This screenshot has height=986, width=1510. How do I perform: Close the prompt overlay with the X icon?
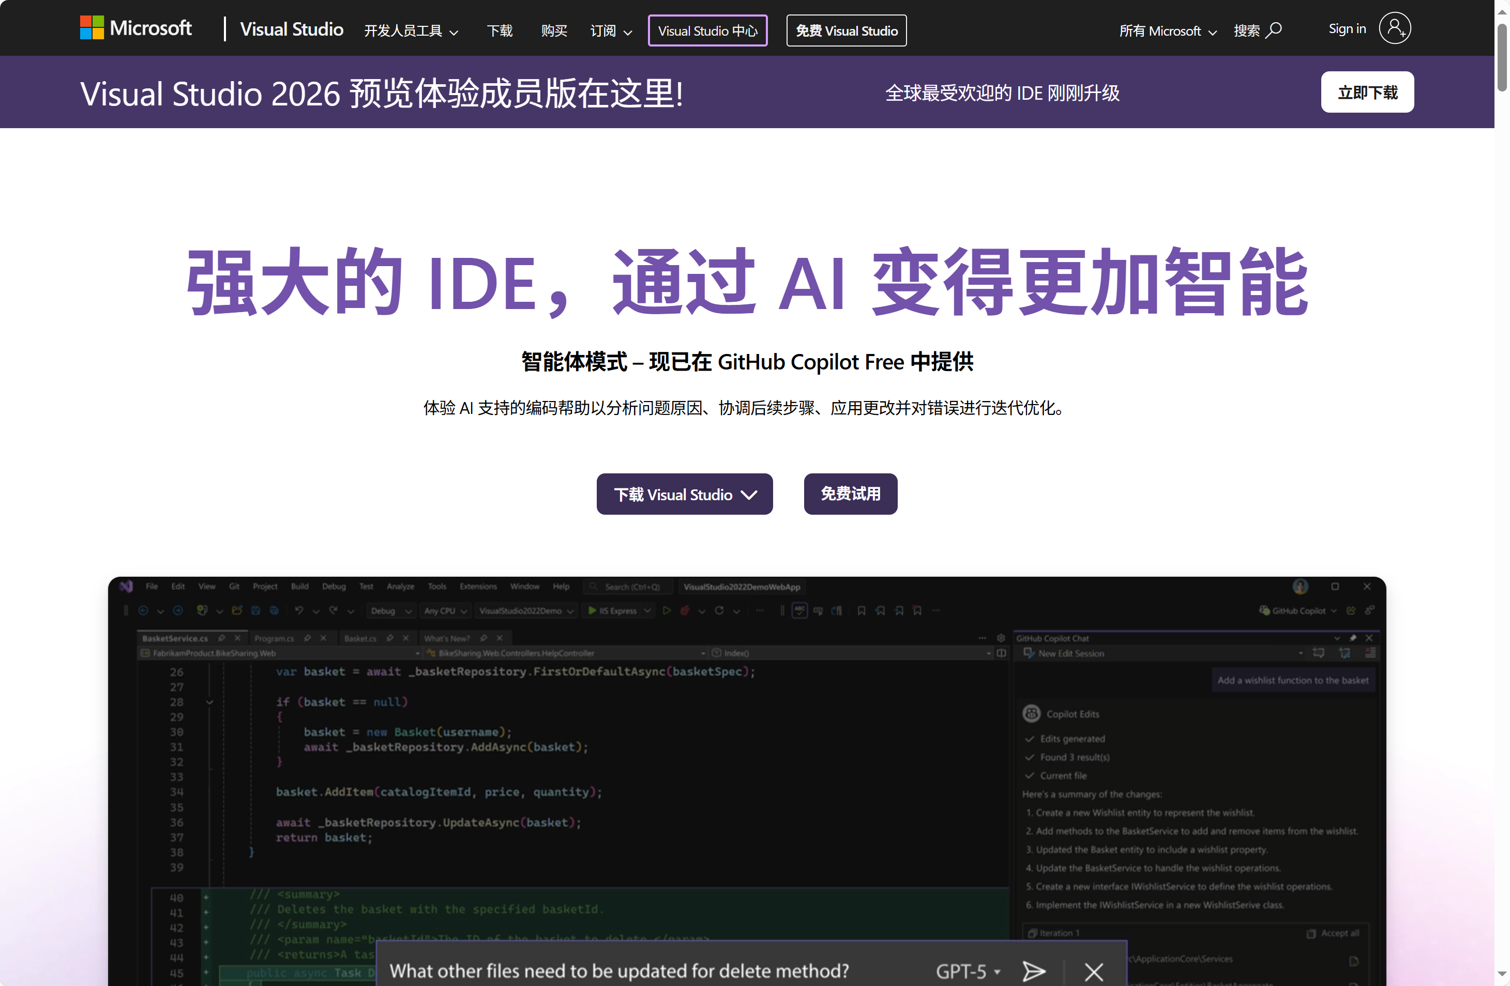click(1093, 971)
